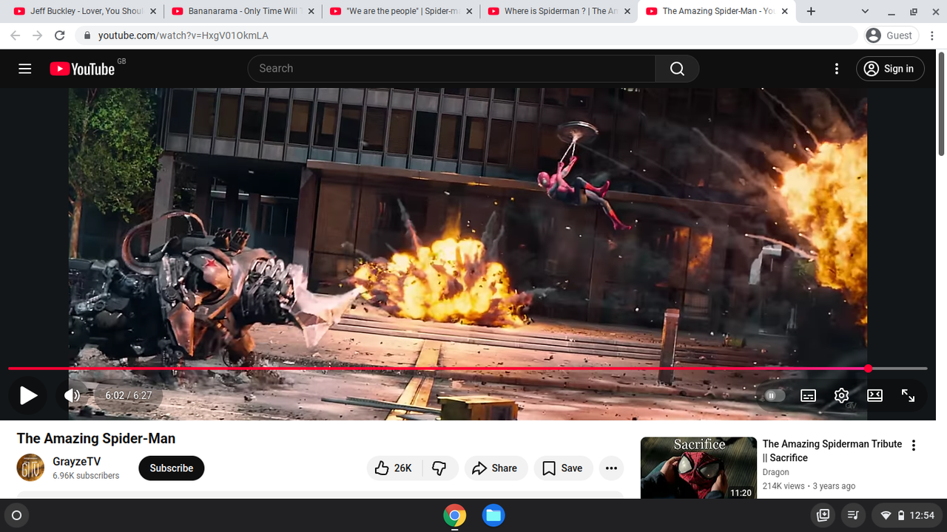This screenshot has height=532, width=947.
Task: Reload the page
Action: tap(60, 35)
